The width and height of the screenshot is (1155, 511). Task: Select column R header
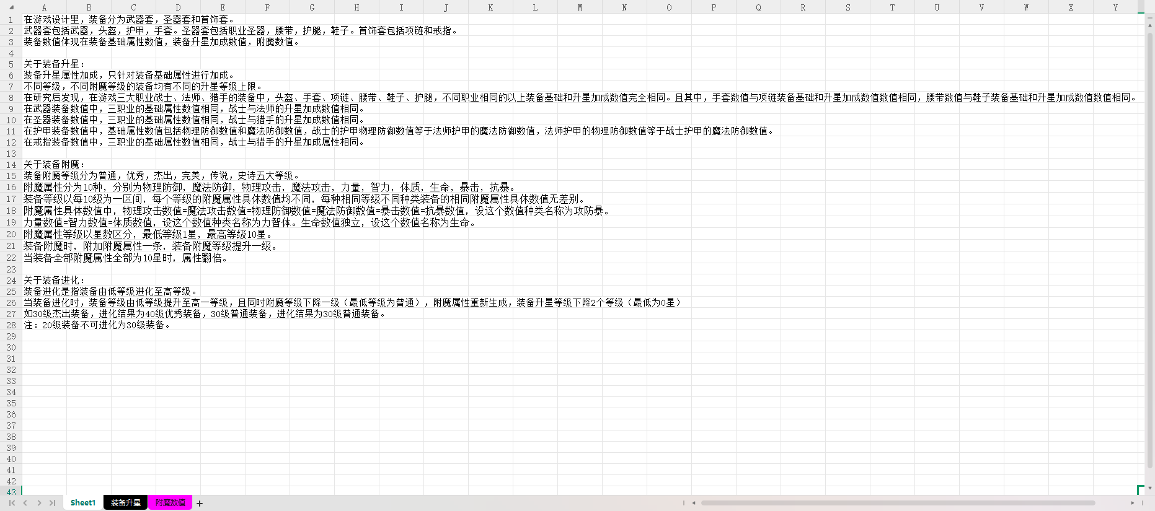pyautogui.click(x=803, y=7)
